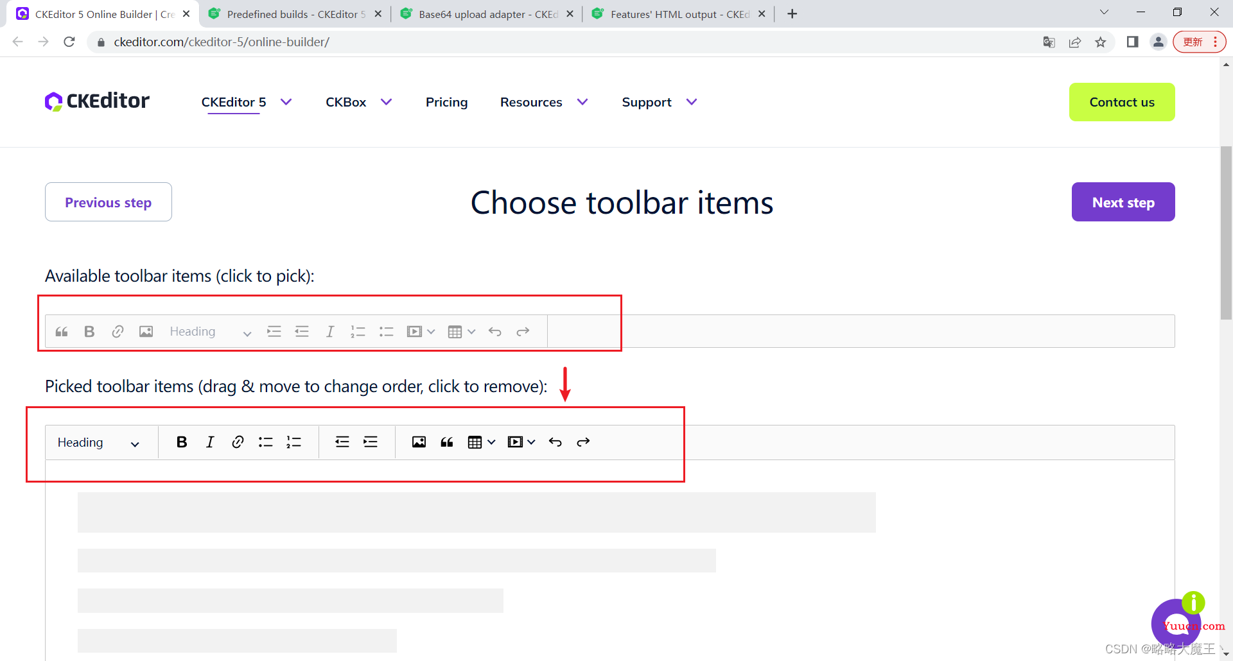Viewport: 1233px width, 661px height.
Task: Remove Increase indent from picked toolbar
Action: [371, 442]
